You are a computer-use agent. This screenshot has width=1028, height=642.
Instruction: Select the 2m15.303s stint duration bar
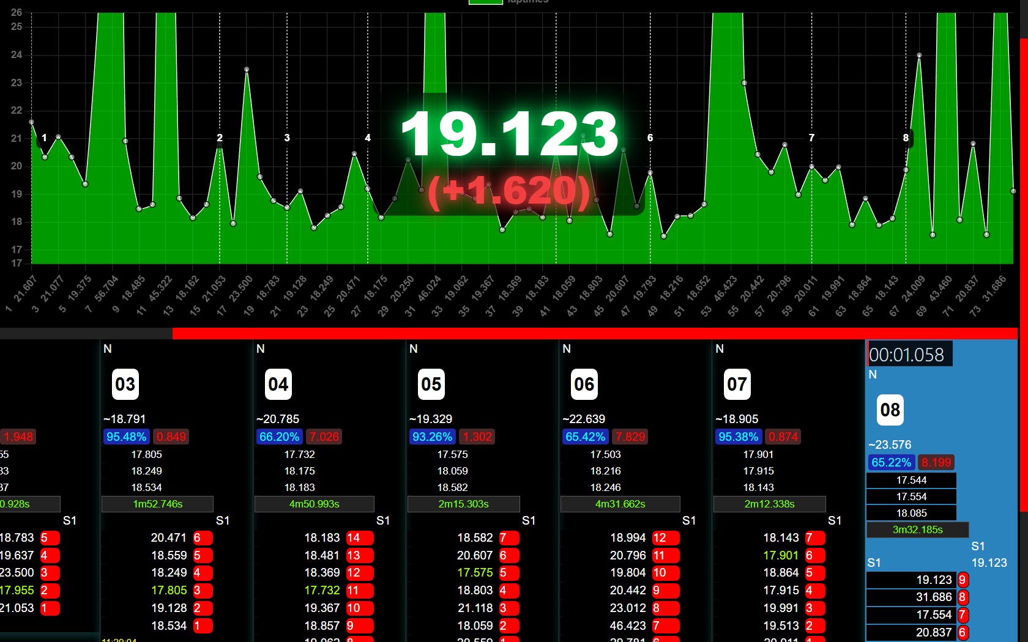(463, 504)
